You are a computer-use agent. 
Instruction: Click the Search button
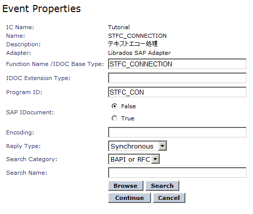click(x=162, y=186)
